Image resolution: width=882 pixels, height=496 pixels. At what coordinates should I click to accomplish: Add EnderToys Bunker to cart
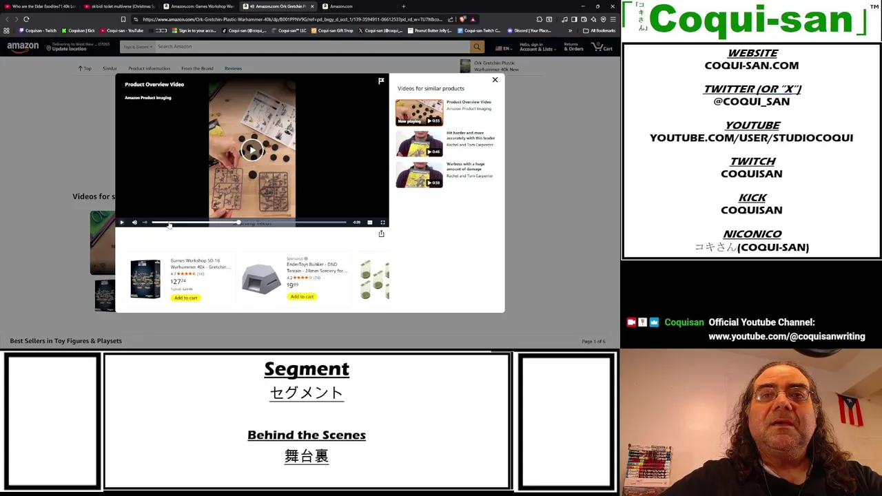tap(302, 296)
